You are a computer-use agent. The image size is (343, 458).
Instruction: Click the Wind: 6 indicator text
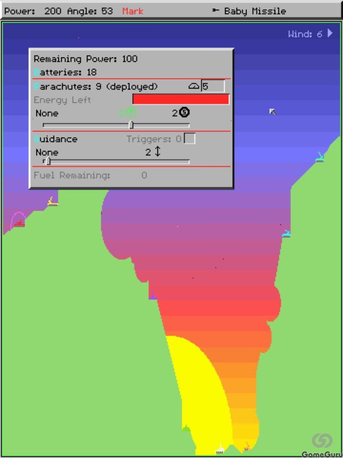coord(305,34)
